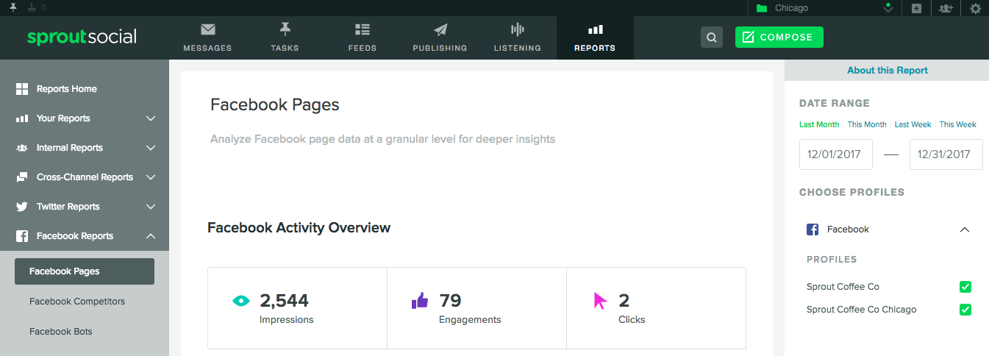Screen dimensions: 989x356
Task: Click the end date field 12/31/2017
Action: point(946,154)
